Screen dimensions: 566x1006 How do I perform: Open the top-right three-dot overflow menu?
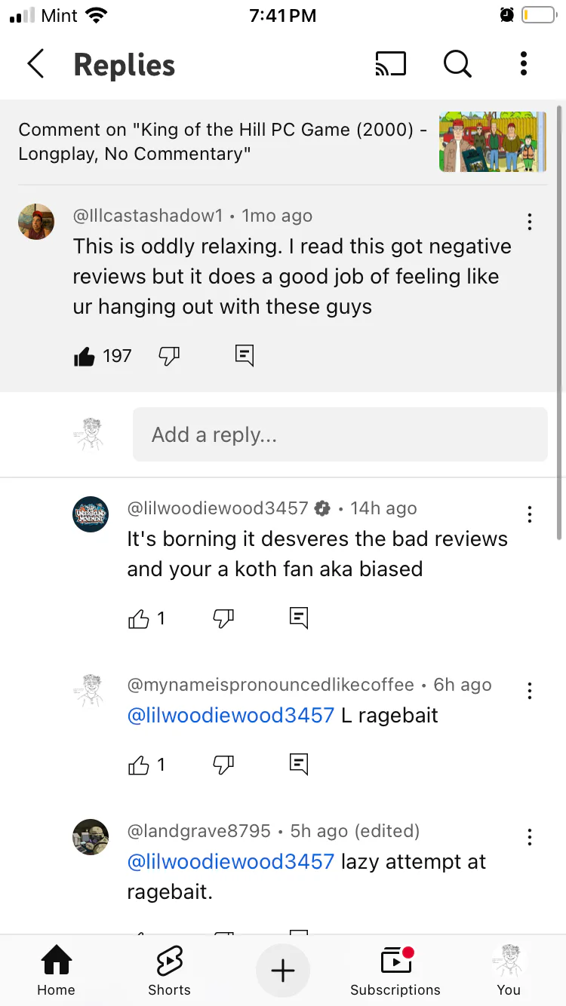523,64
